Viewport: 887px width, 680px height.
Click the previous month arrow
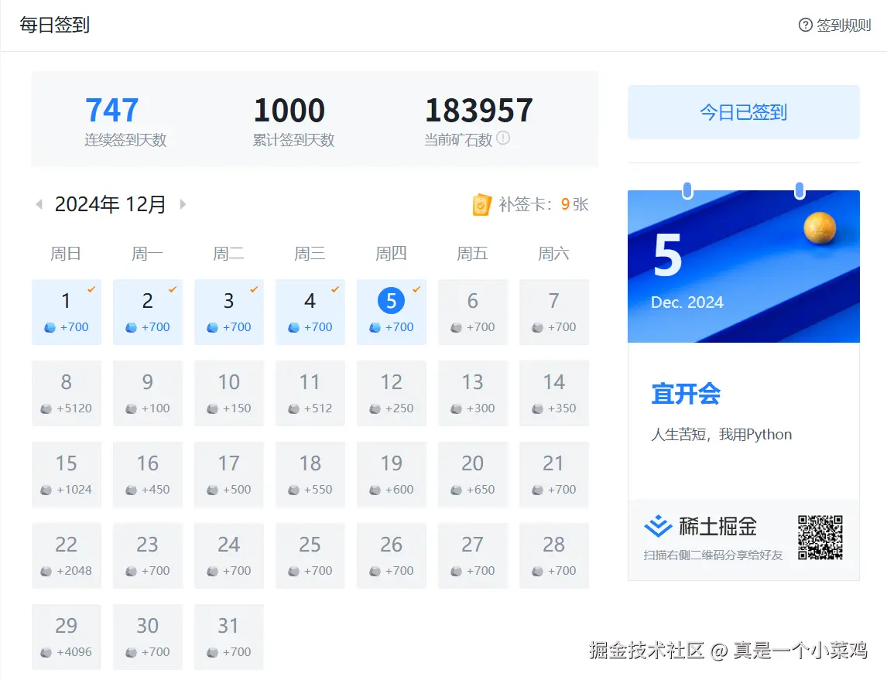38,203
